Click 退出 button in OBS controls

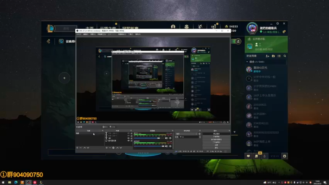pyautogui.click(x=216, y=148)
